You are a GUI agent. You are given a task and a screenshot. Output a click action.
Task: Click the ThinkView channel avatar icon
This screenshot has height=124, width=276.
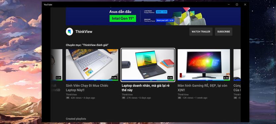[69, 31]
